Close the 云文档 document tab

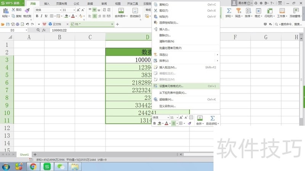point(67,24)
